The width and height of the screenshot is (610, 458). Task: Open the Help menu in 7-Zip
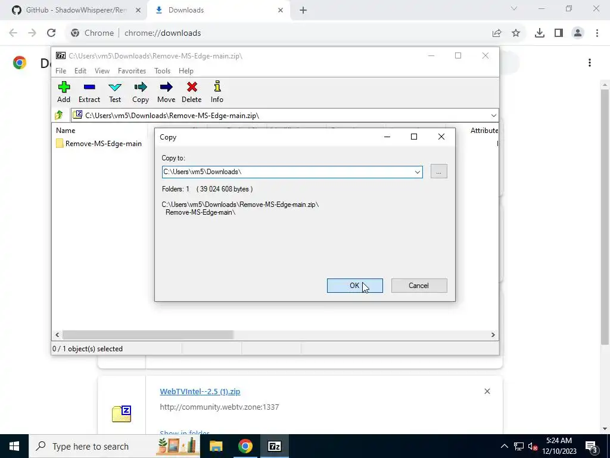coord(186,71)
